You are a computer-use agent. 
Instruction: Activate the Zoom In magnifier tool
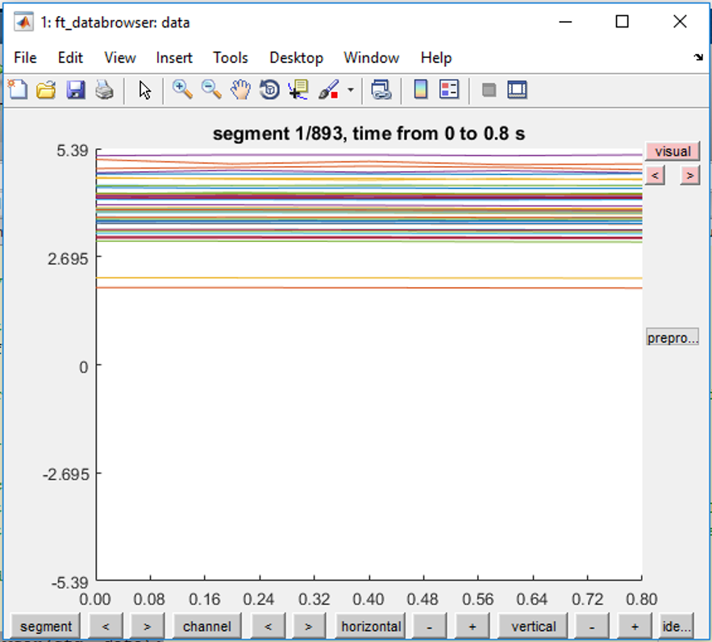click(182, 90)
